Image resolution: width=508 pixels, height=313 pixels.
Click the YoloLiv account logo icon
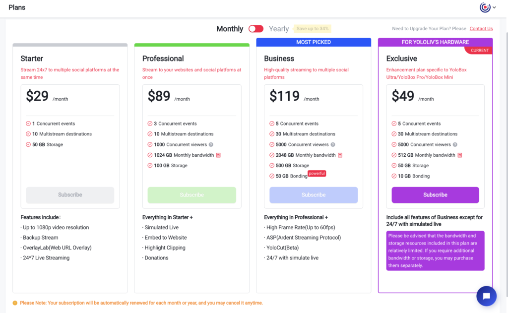pyautogui.click(x=485, y=7)
